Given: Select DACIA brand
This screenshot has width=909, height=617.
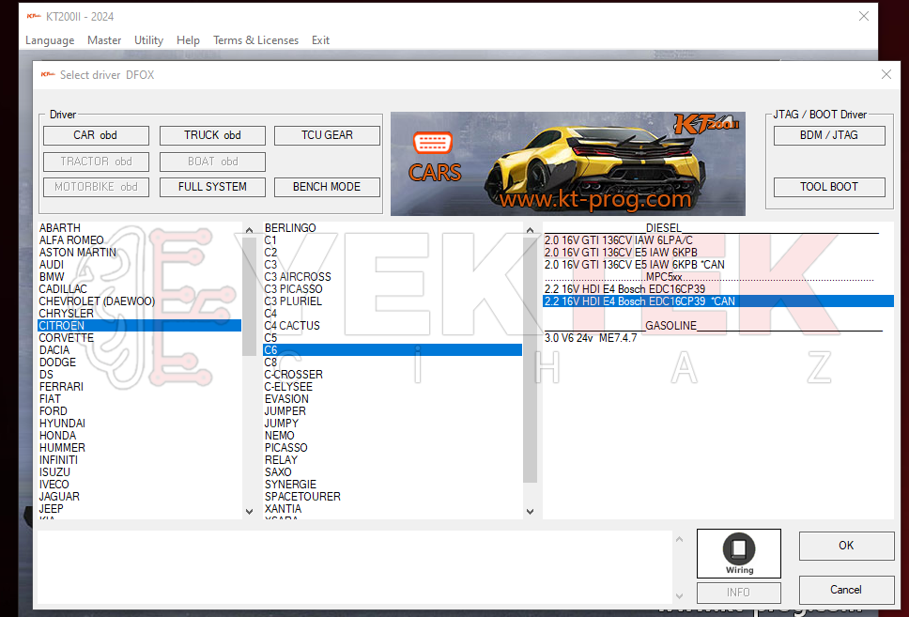Looking at the screenshot, I should (x=139, y=349).
